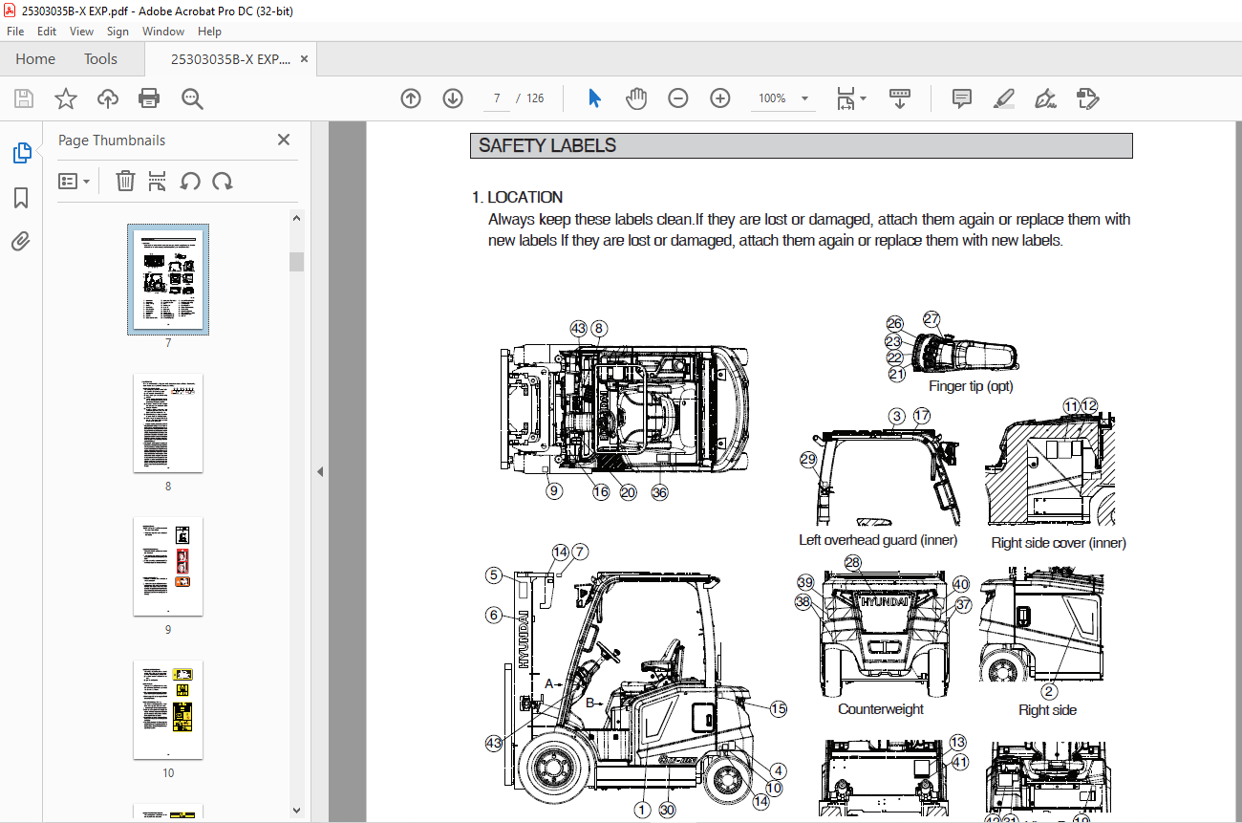This screenshot has width=1242, height=823.
Task: Close the Page Thumbnails panel
Action: [284, 140]
